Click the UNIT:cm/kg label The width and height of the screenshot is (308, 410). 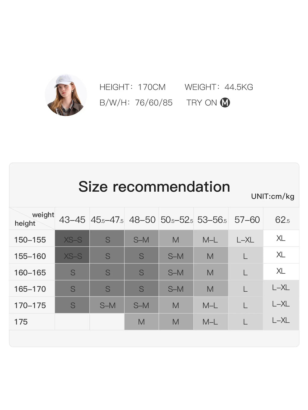tap(273, 196)
